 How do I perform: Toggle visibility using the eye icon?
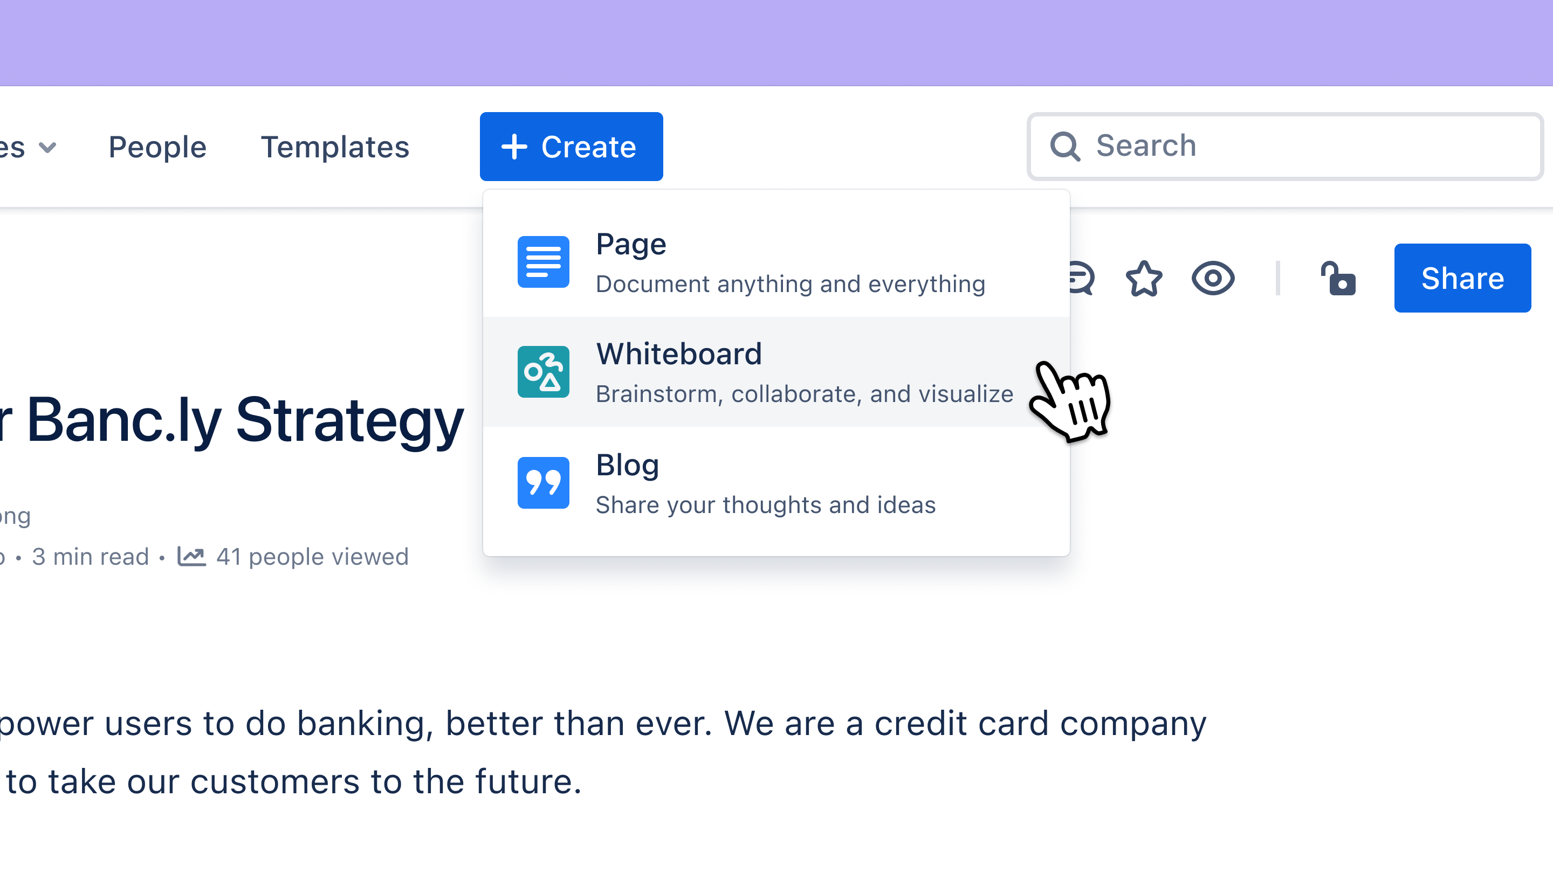pyautogui.click(x=1213, y=278)
